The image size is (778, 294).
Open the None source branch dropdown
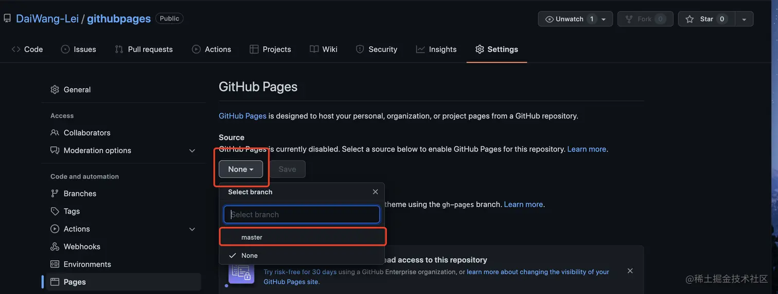[x=241, y=169]
